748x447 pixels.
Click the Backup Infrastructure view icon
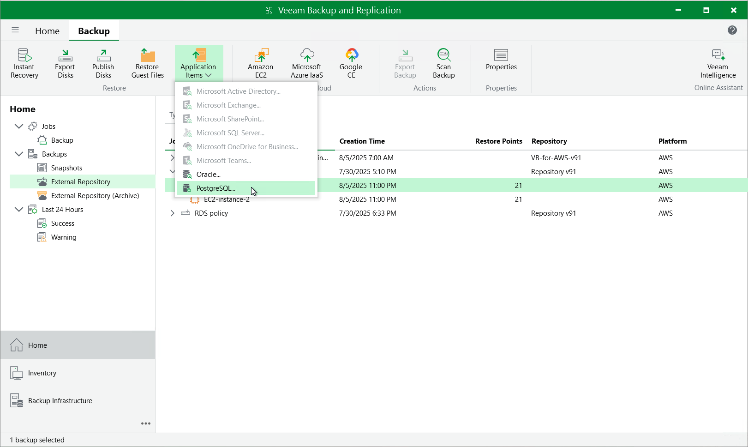[17, 400]
